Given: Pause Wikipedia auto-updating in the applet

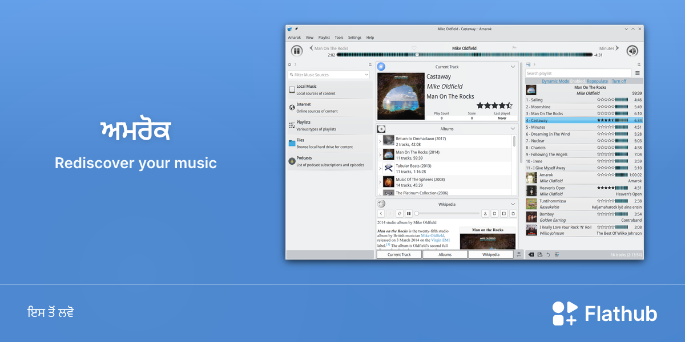Looking at the screenshot, I should pyautogui.click(x=409, y=213).
